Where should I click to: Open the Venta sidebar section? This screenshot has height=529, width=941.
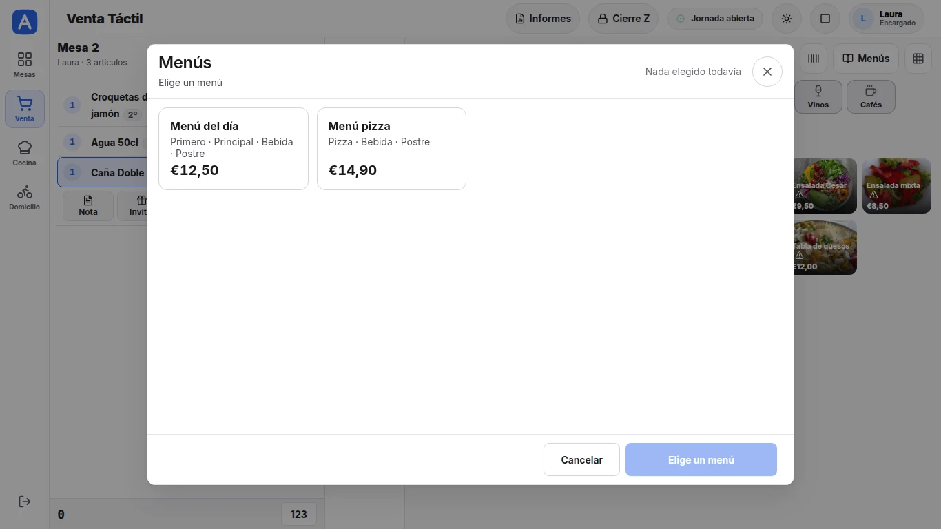tap(25, 109)
